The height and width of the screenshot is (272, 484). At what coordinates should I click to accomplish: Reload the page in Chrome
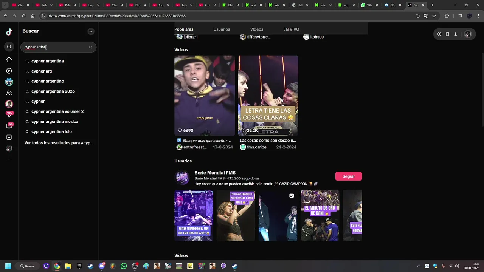click(23, 16)
